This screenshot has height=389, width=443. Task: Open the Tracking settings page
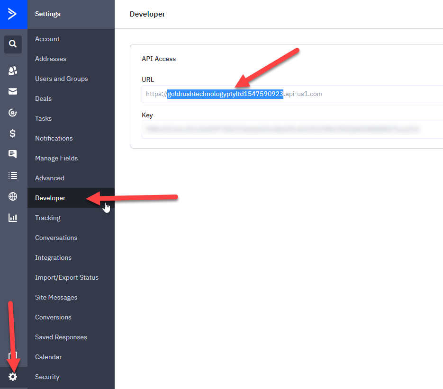tap(48, 218)
